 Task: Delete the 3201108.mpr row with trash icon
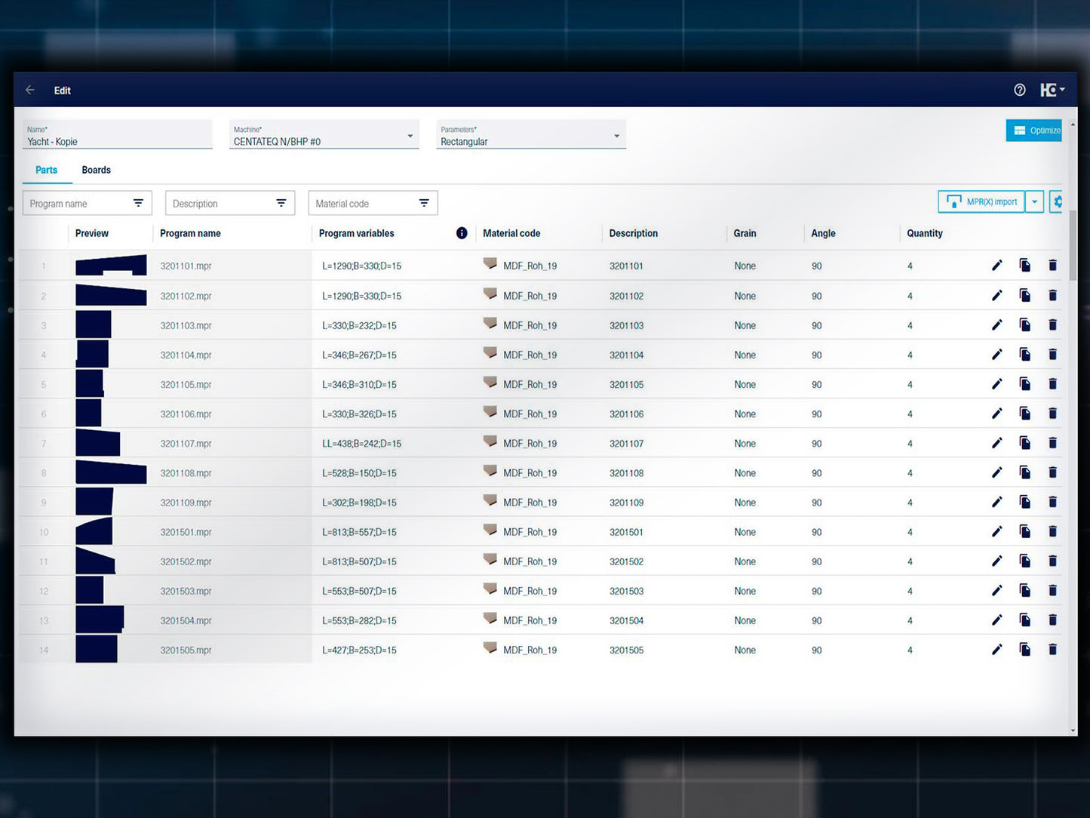coord(1052,473)
